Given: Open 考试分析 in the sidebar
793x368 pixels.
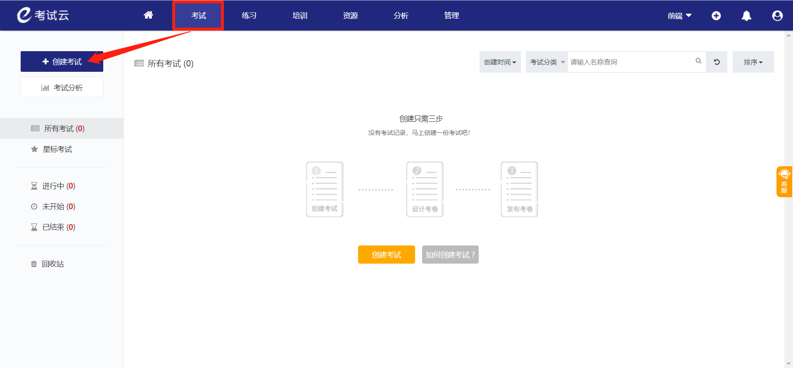Looking at the screenshot, I should [x=62, y=87].
